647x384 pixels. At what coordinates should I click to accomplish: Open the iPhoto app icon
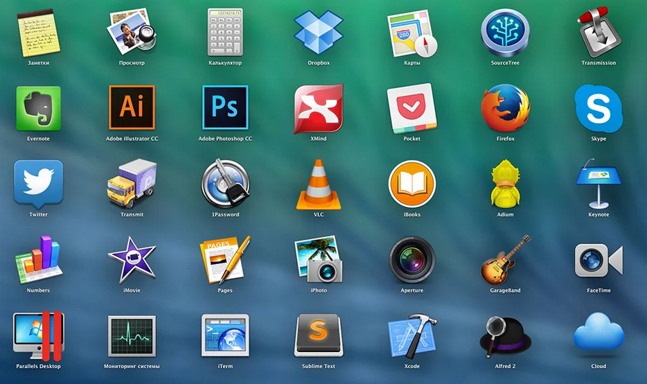(319, 259)
